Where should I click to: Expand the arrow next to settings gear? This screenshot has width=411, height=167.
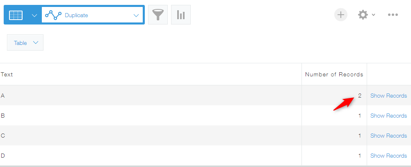tap(373, 15)
